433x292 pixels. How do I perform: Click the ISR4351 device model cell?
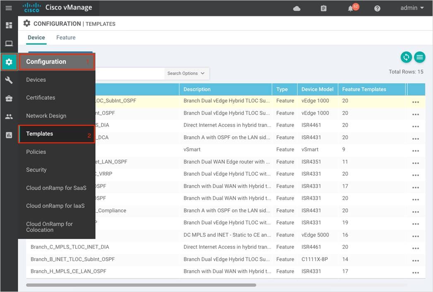click(x=311, y=162)
